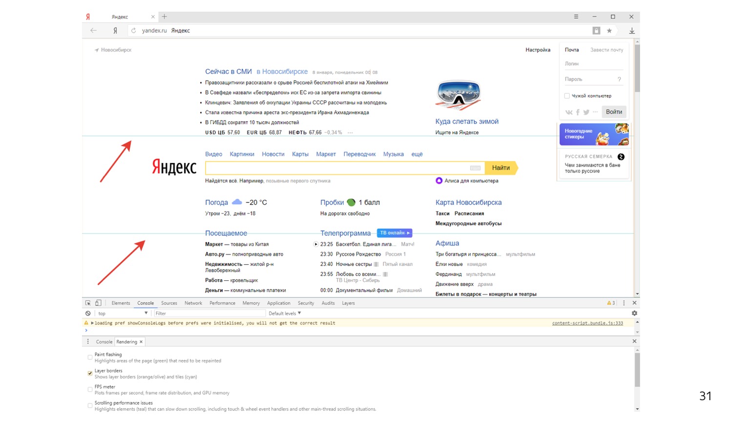Open the drawer three-dot menu beside Console

[88, 341]
